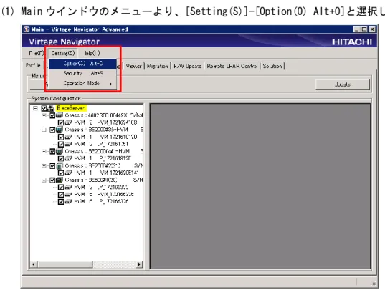Click blade icon of HVM : 2 under Chassis 4002BED
This screenshot has height=290, width=385.
point(68,122)
